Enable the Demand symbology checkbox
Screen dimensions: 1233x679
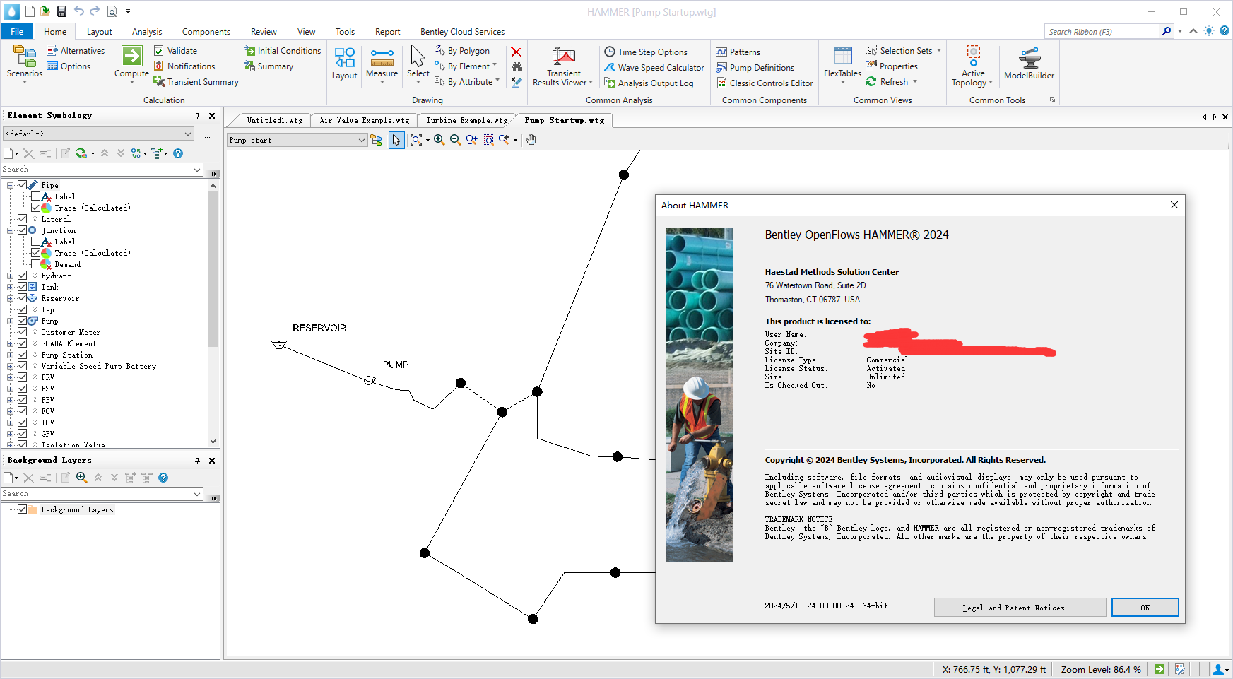35,264
